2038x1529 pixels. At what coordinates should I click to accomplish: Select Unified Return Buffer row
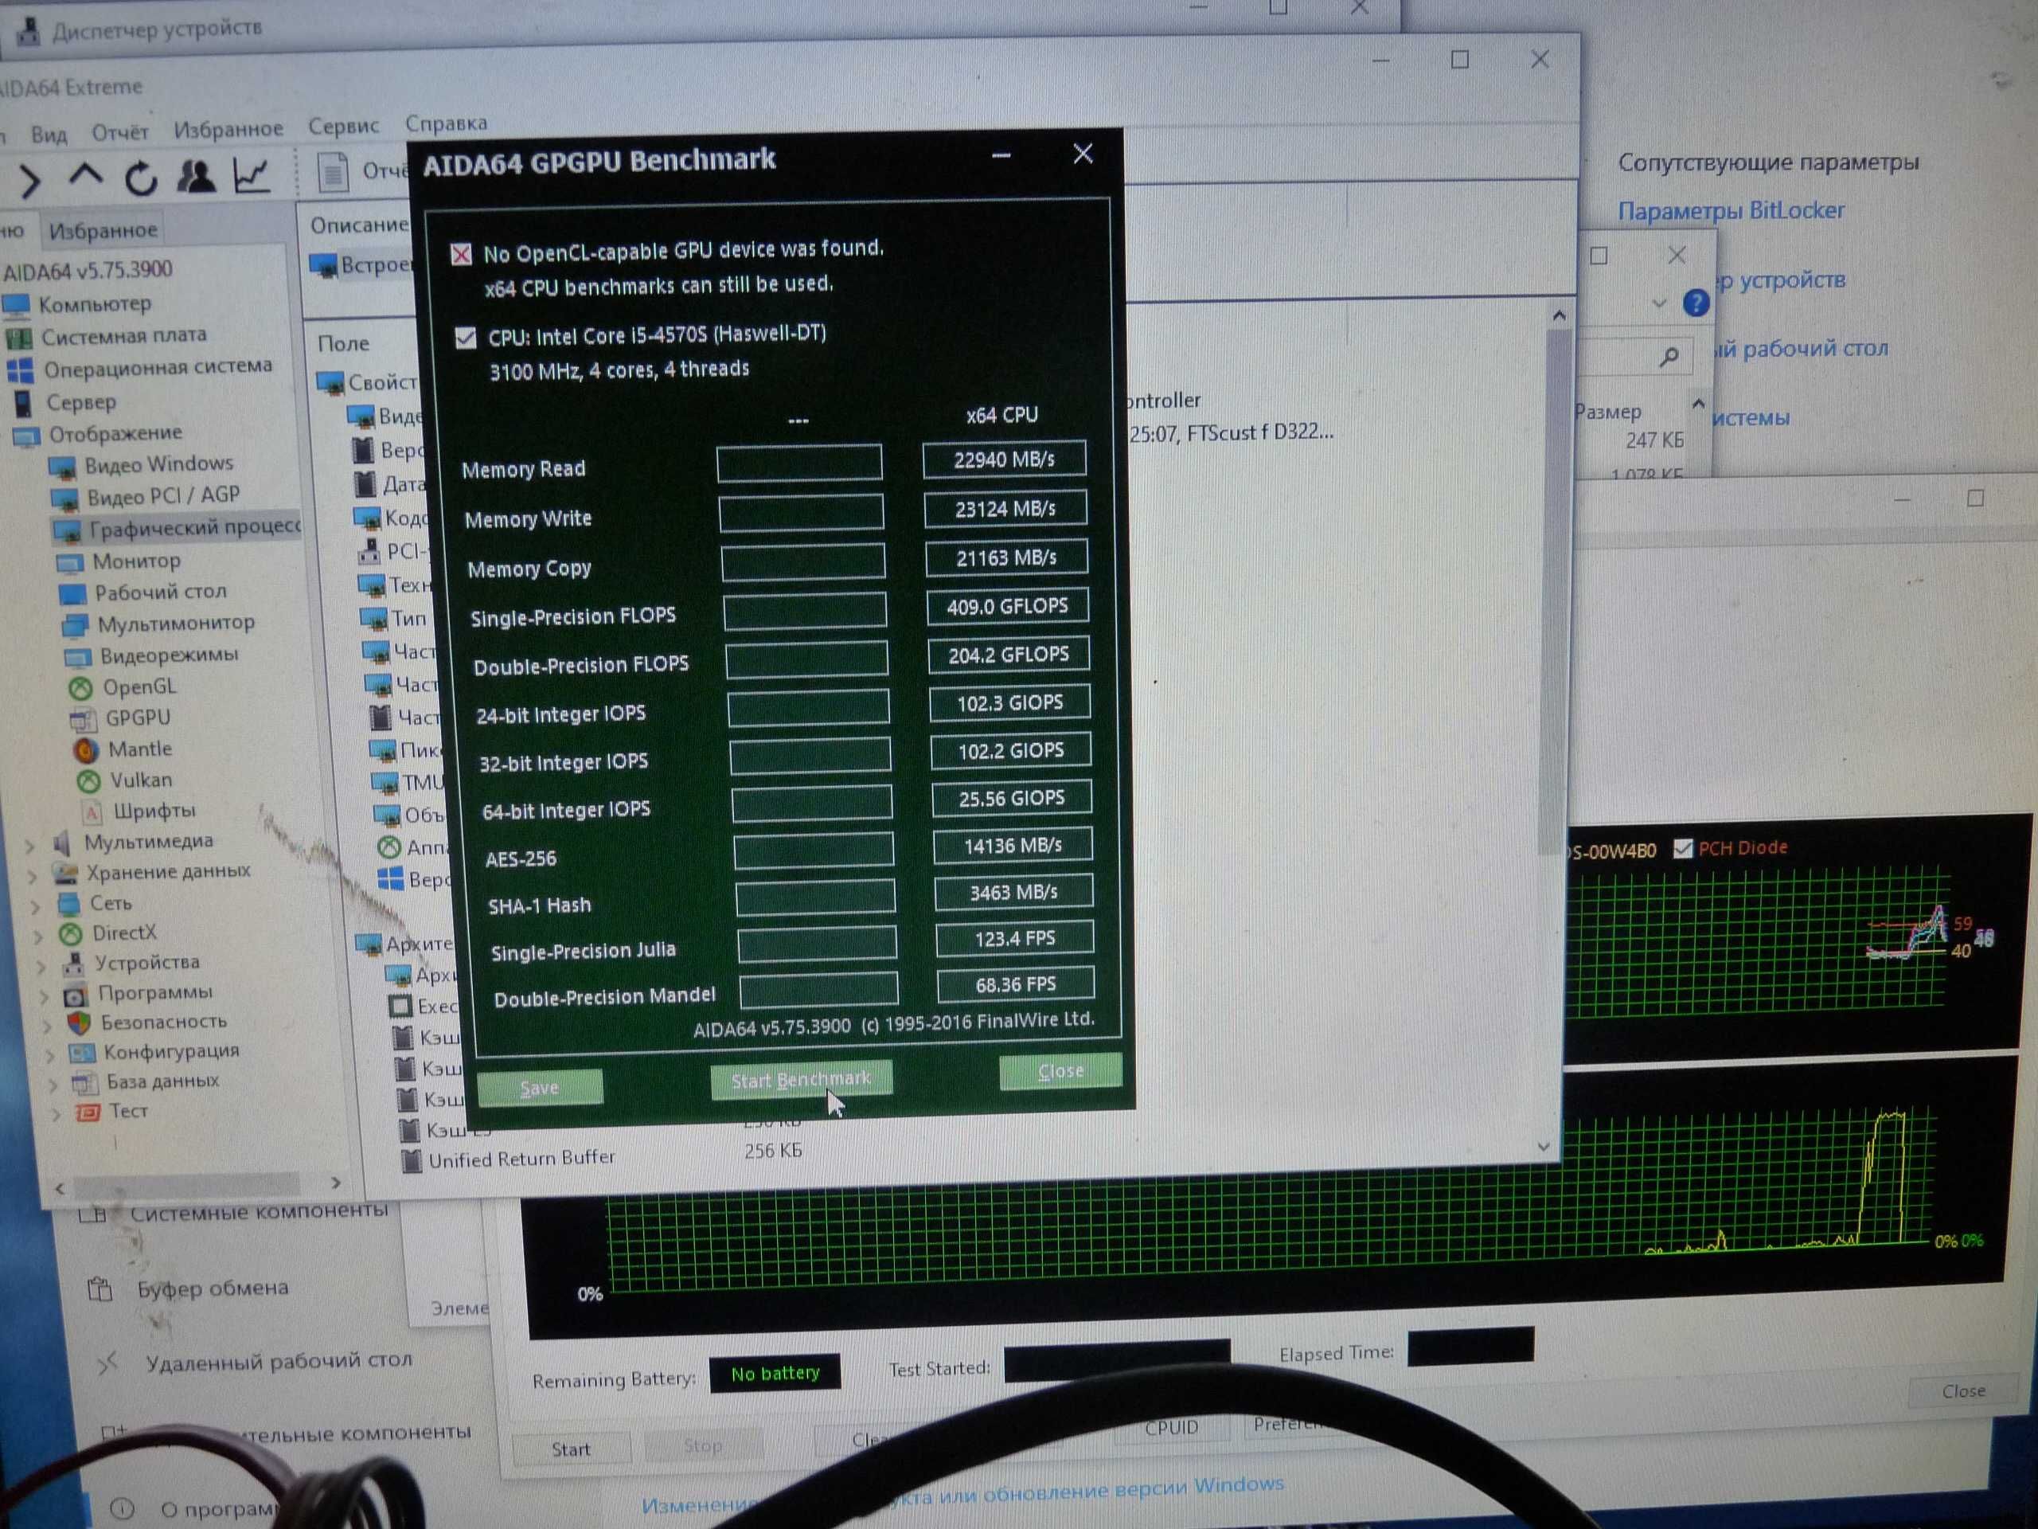(521, 1159)
